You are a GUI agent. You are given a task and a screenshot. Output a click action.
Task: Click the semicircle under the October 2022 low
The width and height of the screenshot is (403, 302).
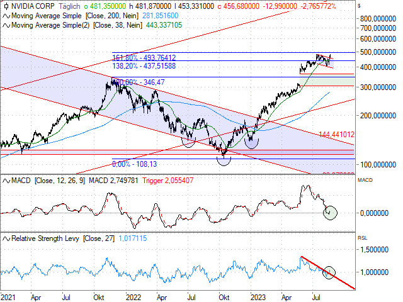224,162
